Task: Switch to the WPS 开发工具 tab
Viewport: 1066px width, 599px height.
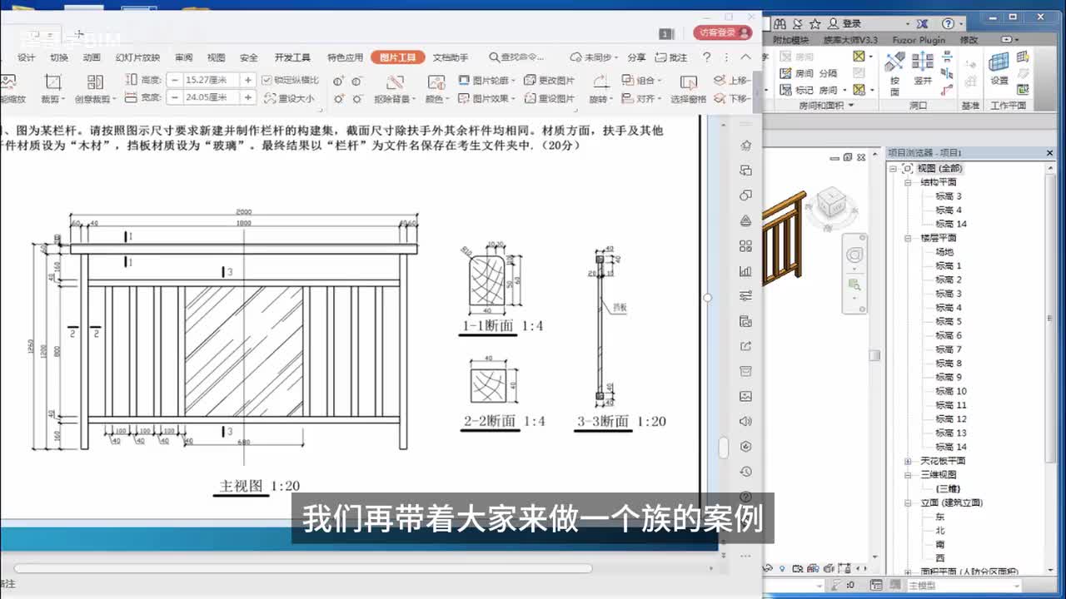Action: pos(292,57)
